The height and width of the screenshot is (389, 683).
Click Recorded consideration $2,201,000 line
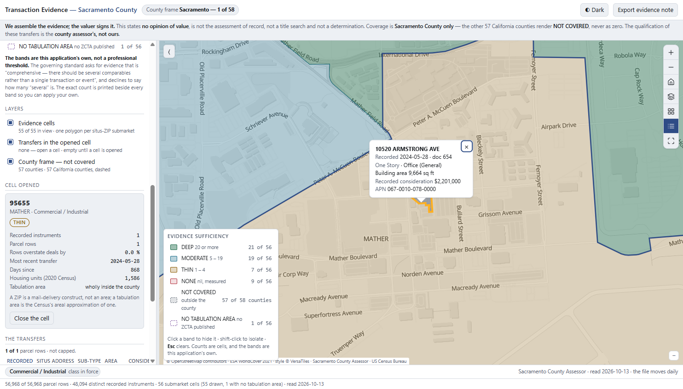click(418, 181)
